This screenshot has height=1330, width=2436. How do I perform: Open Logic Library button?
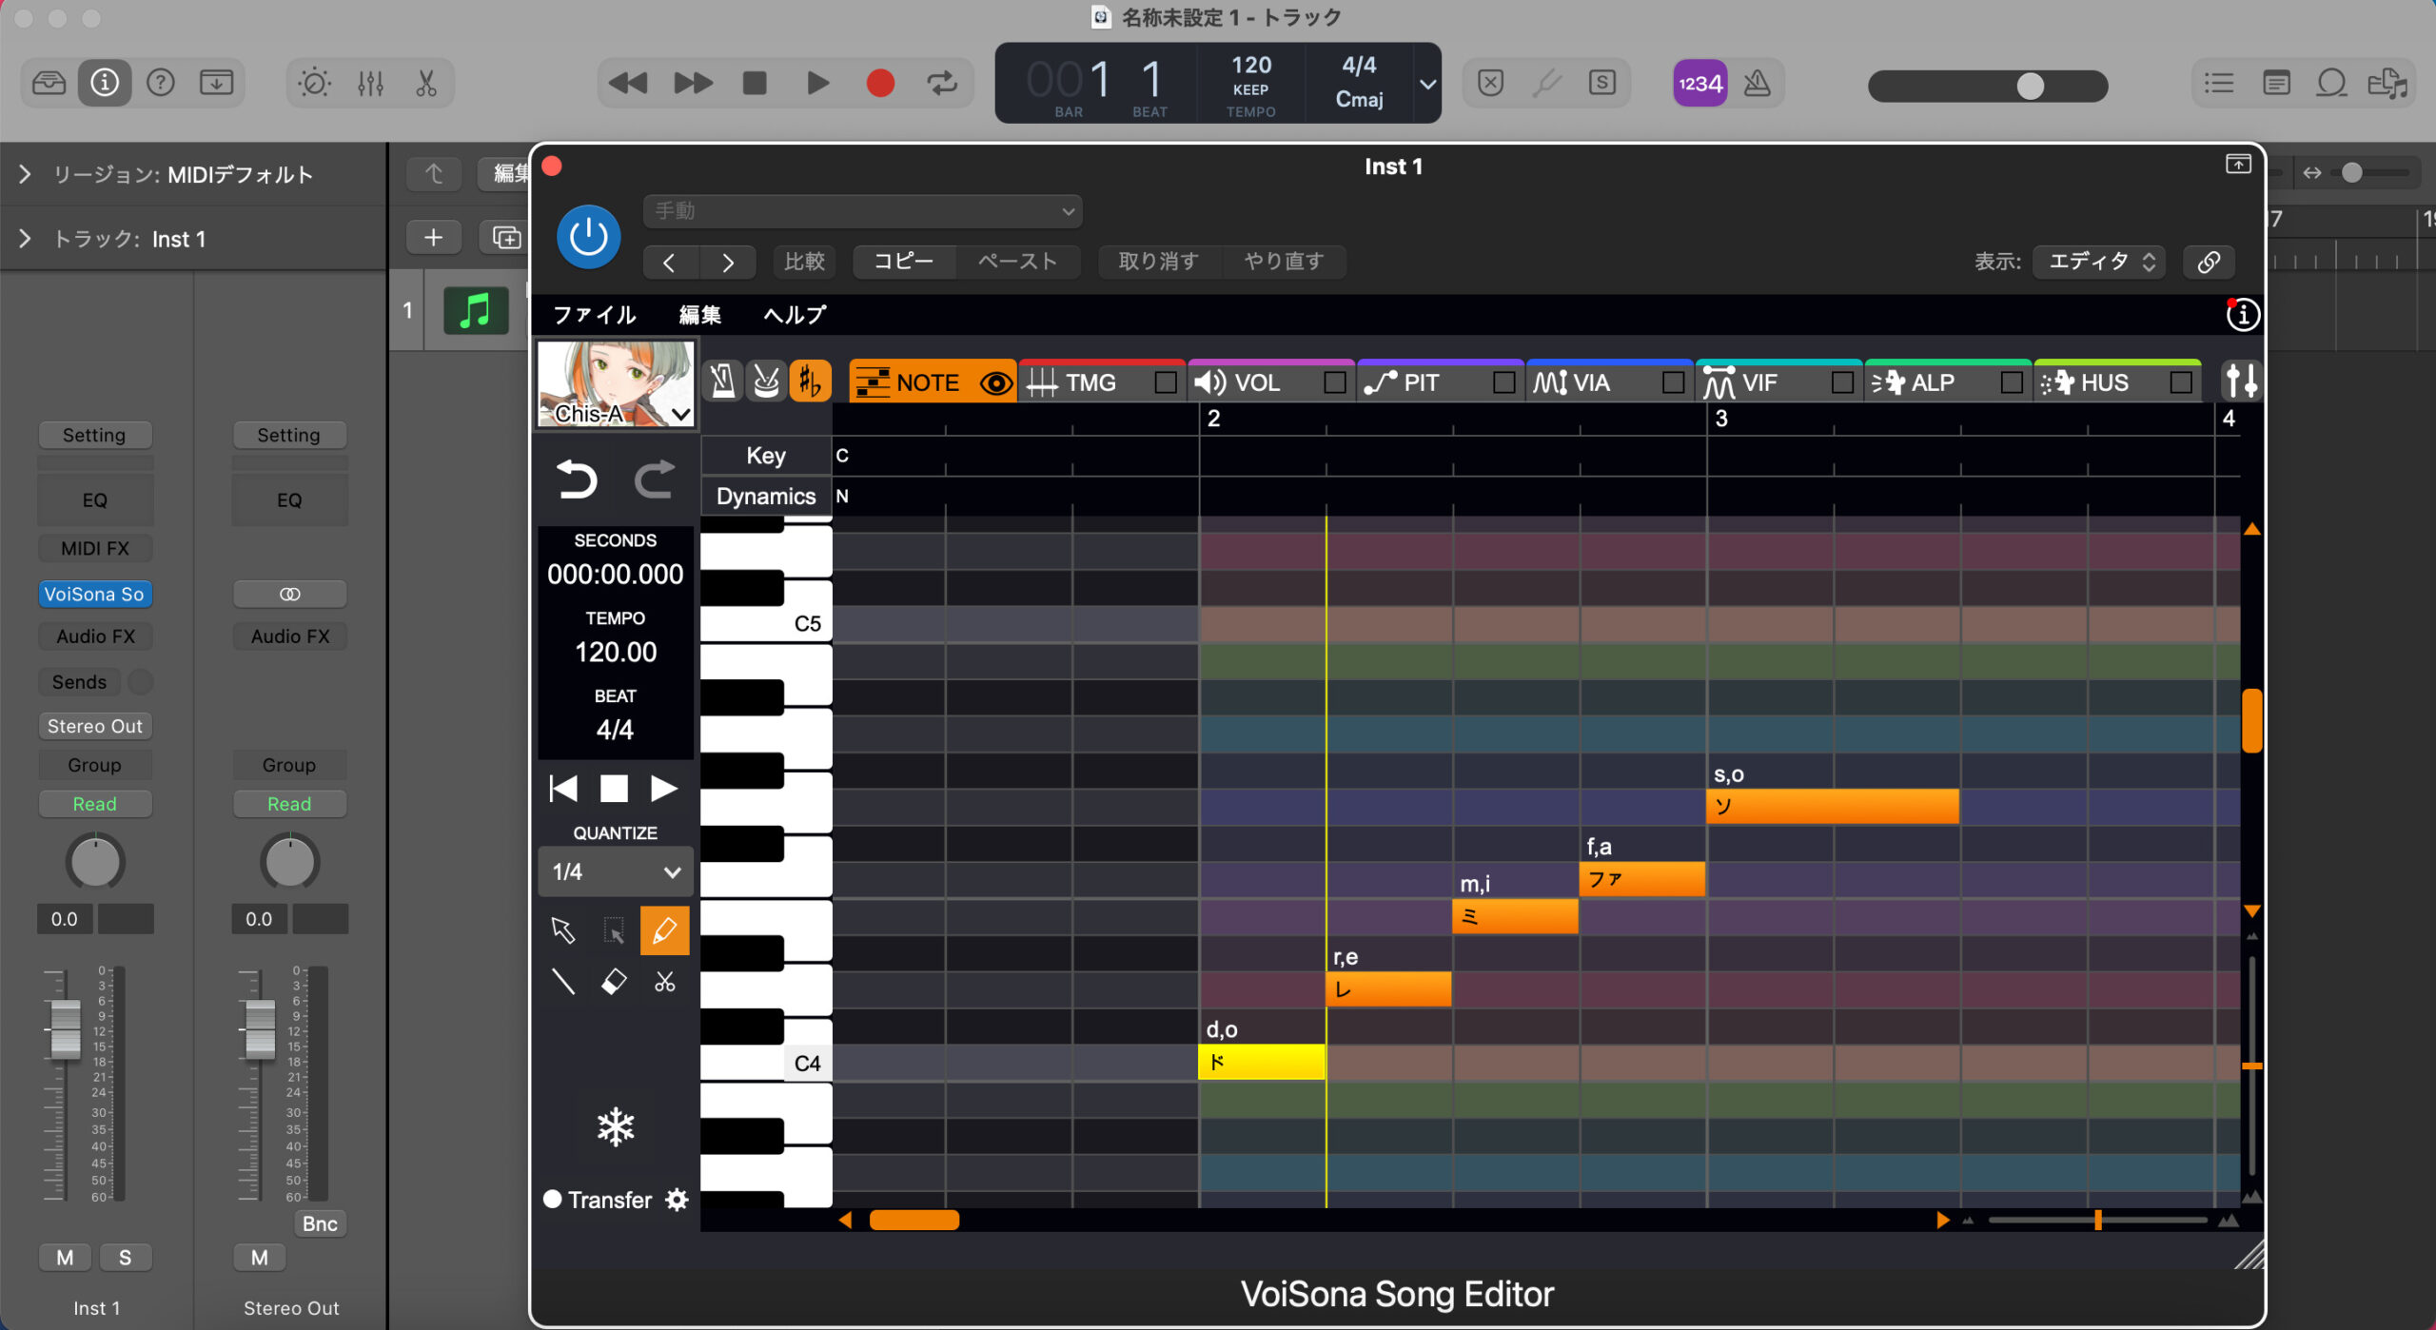pyautogui.click(x=49, y=84)
